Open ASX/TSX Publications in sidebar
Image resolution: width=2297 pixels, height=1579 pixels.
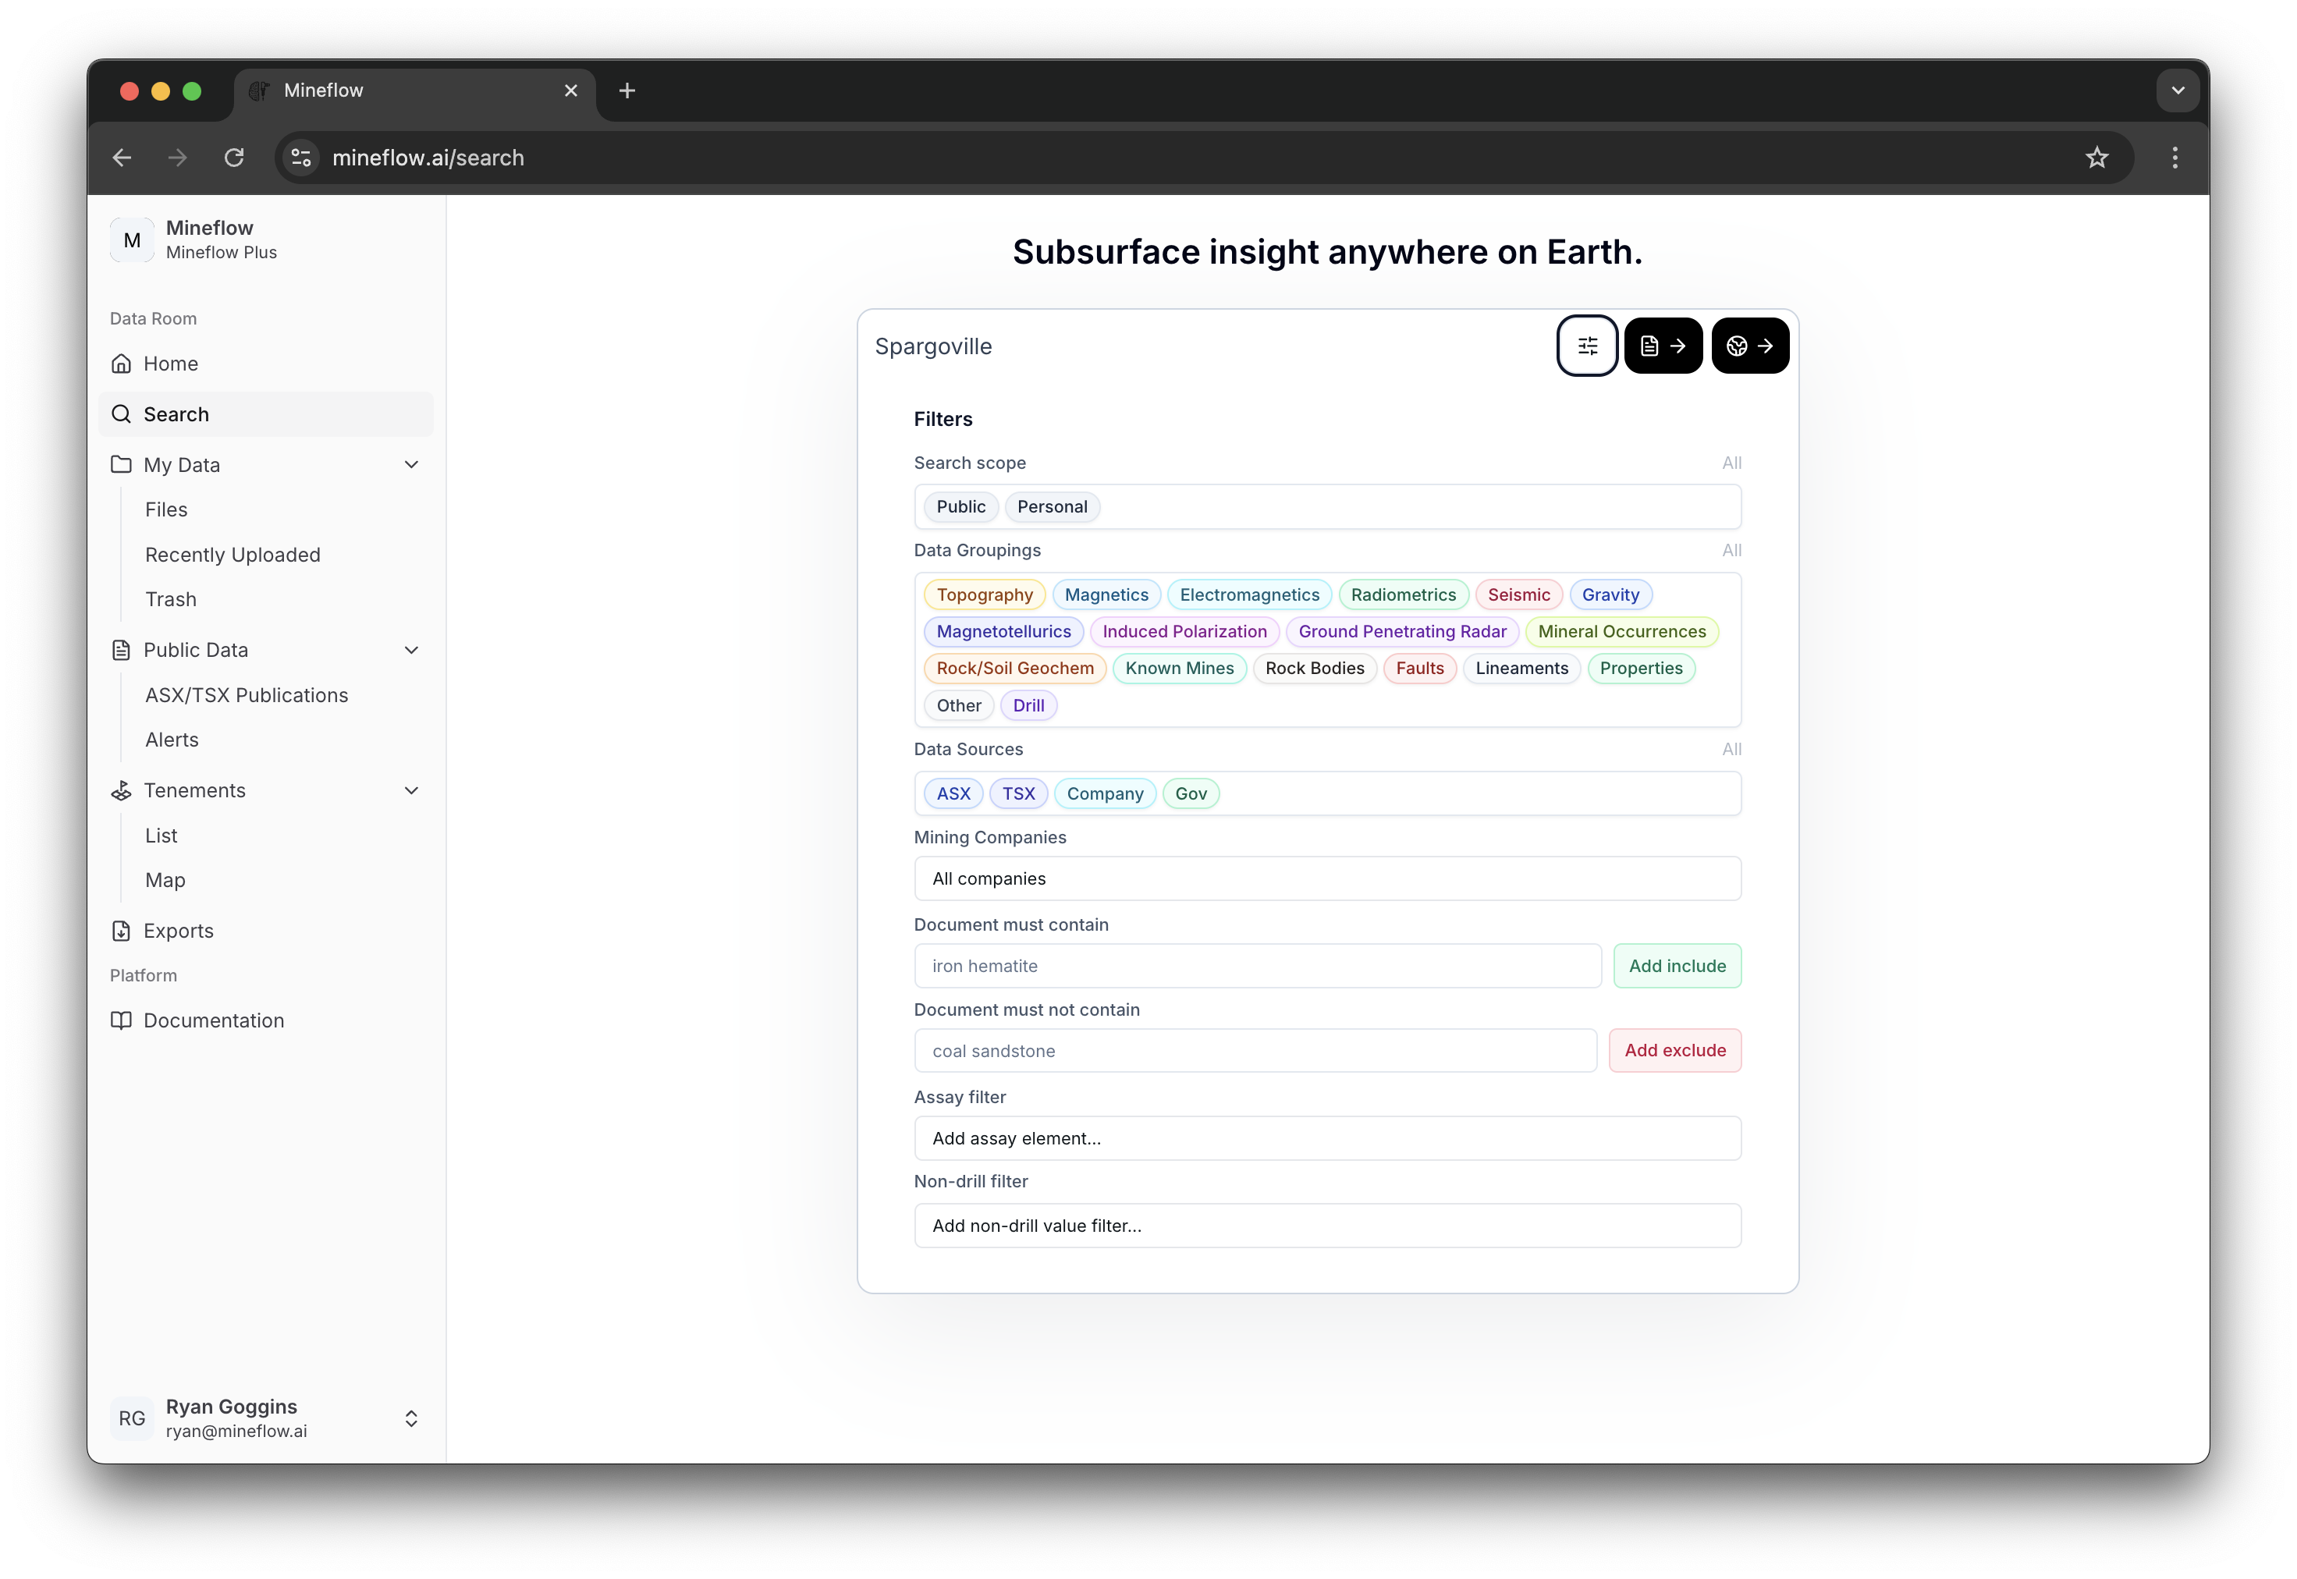tap(247, 696)
